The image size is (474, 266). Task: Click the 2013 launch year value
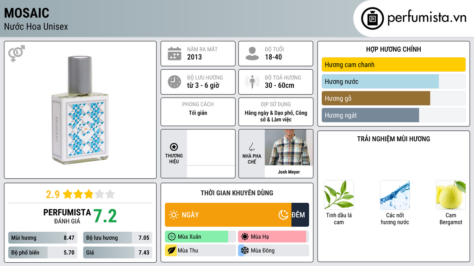coord(194,57)
